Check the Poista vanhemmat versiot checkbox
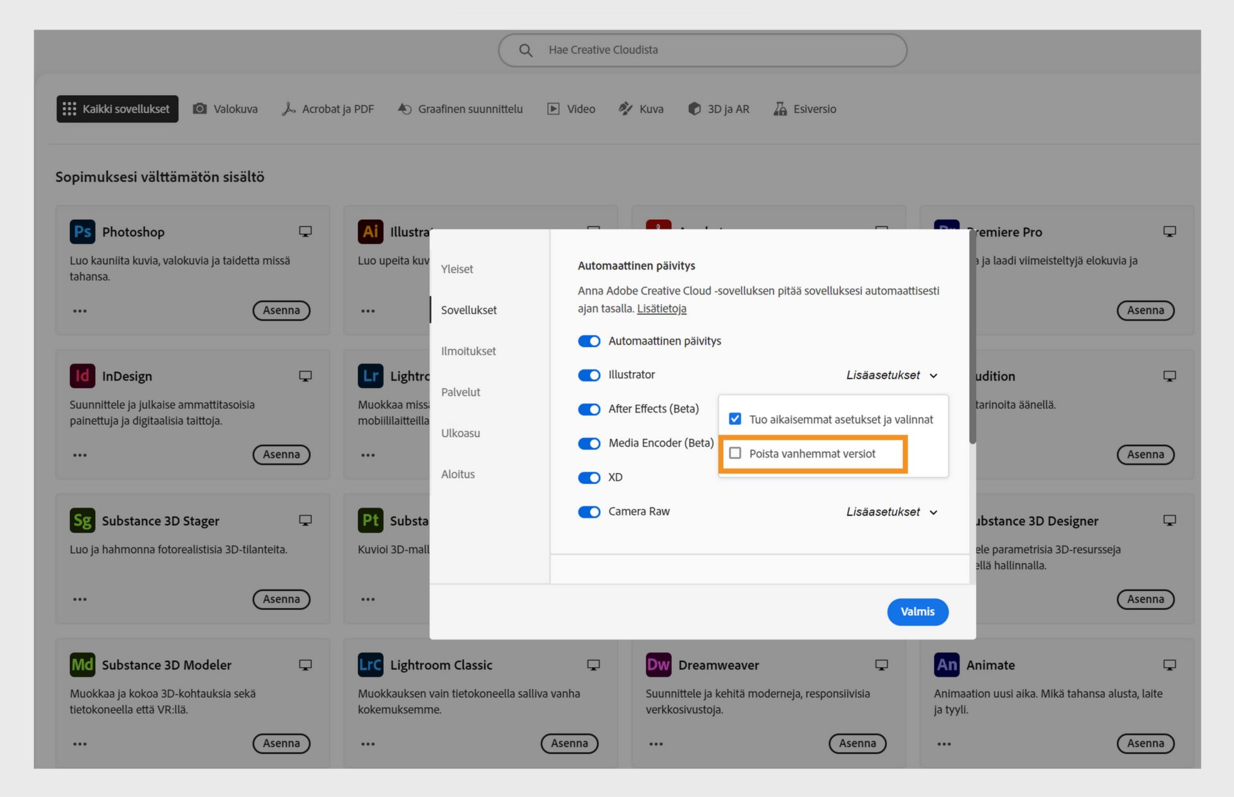 click(735, 453)
